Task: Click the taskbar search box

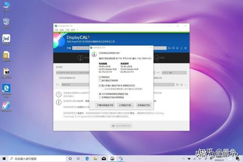Action: [x=37, y=159]
